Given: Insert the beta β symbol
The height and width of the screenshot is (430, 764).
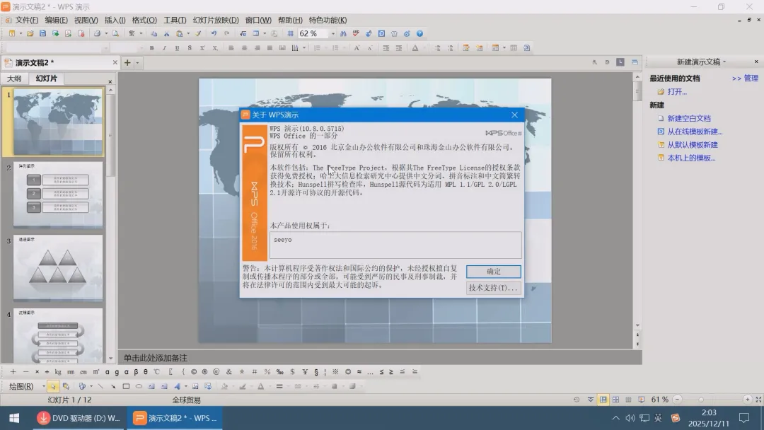Looking at the screenshot, I should tap(136, 371).
